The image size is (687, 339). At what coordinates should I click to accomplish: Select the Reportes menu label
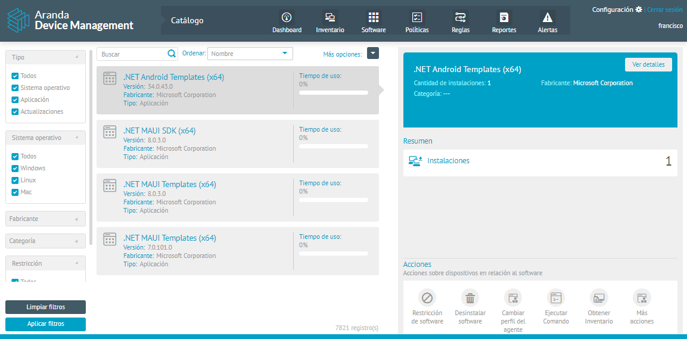[504, 30]
